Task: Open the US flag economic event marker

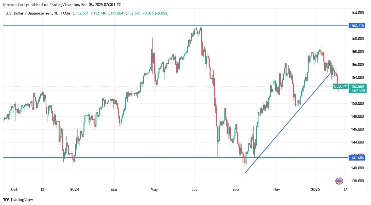Action: 339,181
